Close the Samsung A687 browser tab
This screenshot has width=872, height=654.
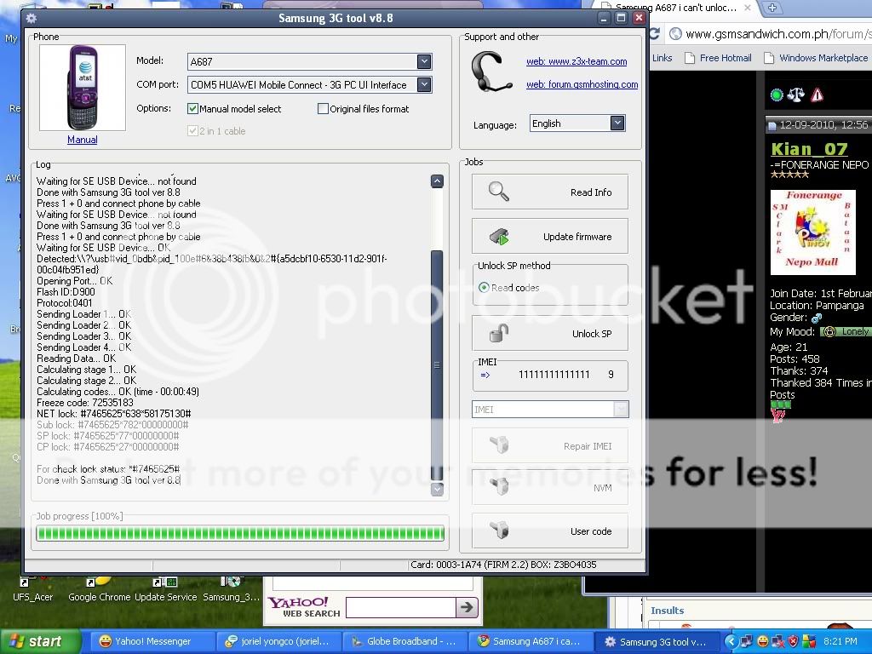pos(748,8)
